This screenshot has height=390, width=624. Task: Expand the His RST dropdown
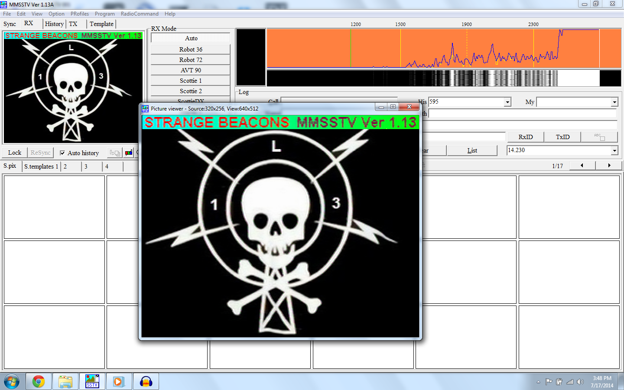point(507,102)
